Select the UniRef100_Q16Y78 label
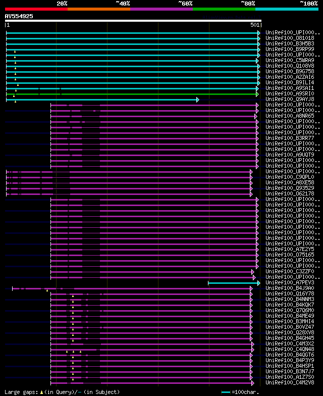The height and width of the screenshot is (396, 323). pyautogui.click(x=290, y=294)
